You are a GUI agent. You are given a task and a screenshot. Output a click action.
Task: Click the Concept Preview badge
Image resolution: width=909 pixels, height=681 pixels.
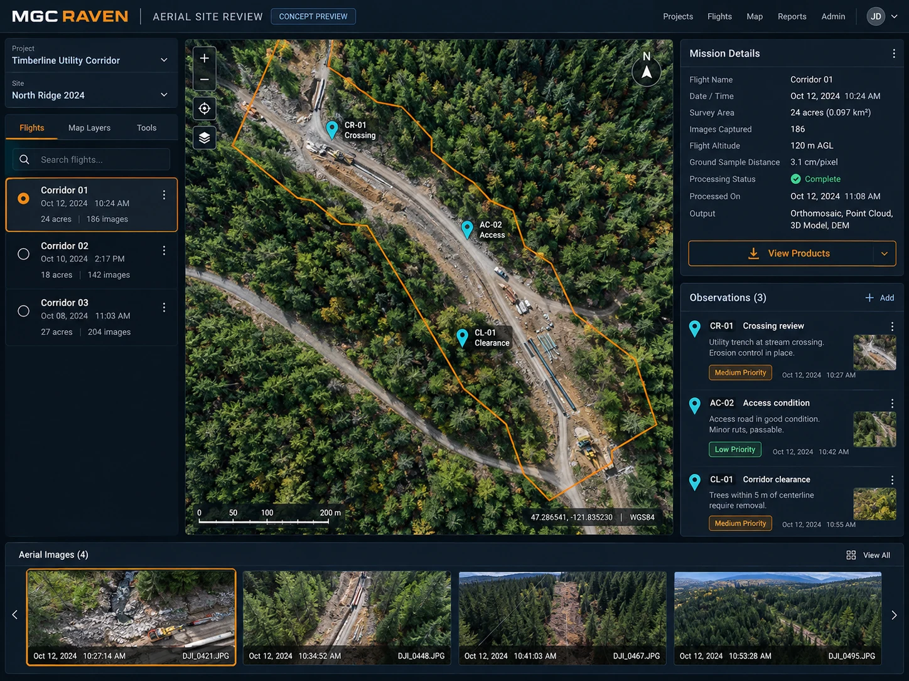pos(313,16)
